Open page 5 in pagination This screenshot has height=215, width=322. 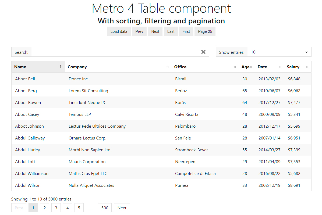pos(79,208)
